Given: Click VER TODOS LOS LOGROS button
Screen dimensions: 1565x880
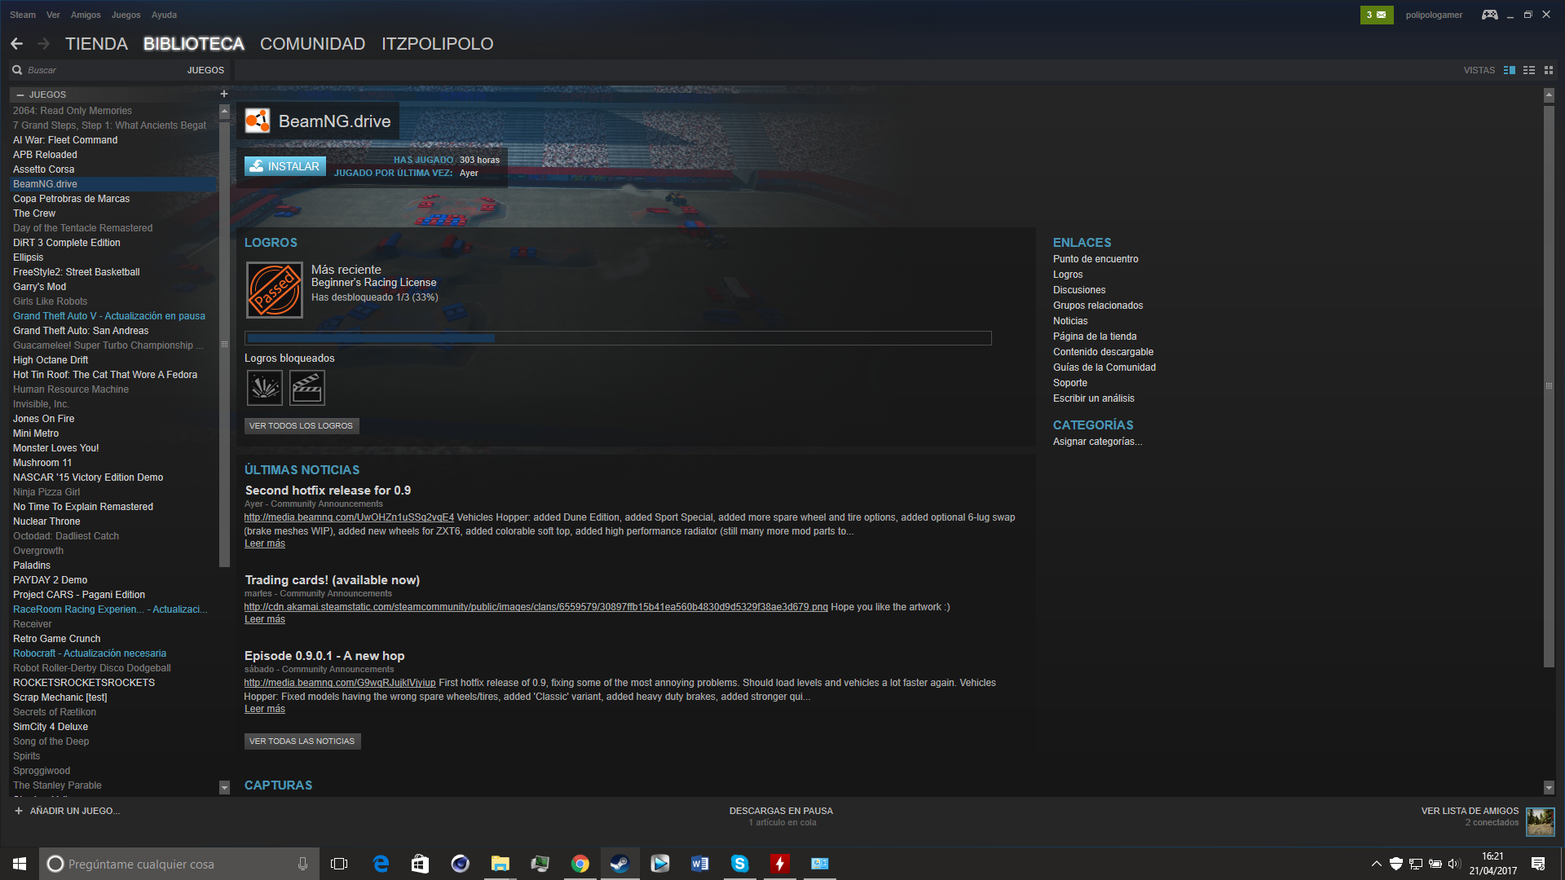Looking at the screenshot, I should tap(302, 425).
